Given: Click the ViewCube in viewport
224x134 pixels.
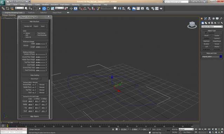Looking at the screenshot, I should (x=192, y=25).
